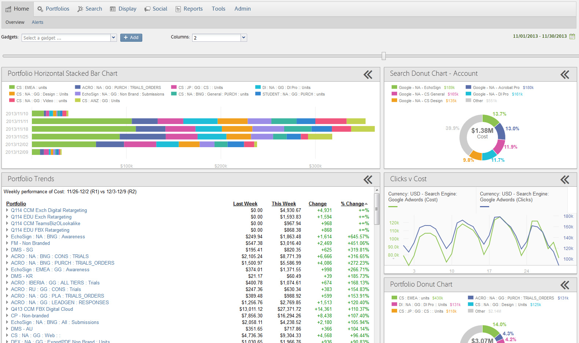Expand Q114 CCM TeamsBizOLookalike row
The width and height of the screenshot is (579, 343).
click(x=7, y=223)
